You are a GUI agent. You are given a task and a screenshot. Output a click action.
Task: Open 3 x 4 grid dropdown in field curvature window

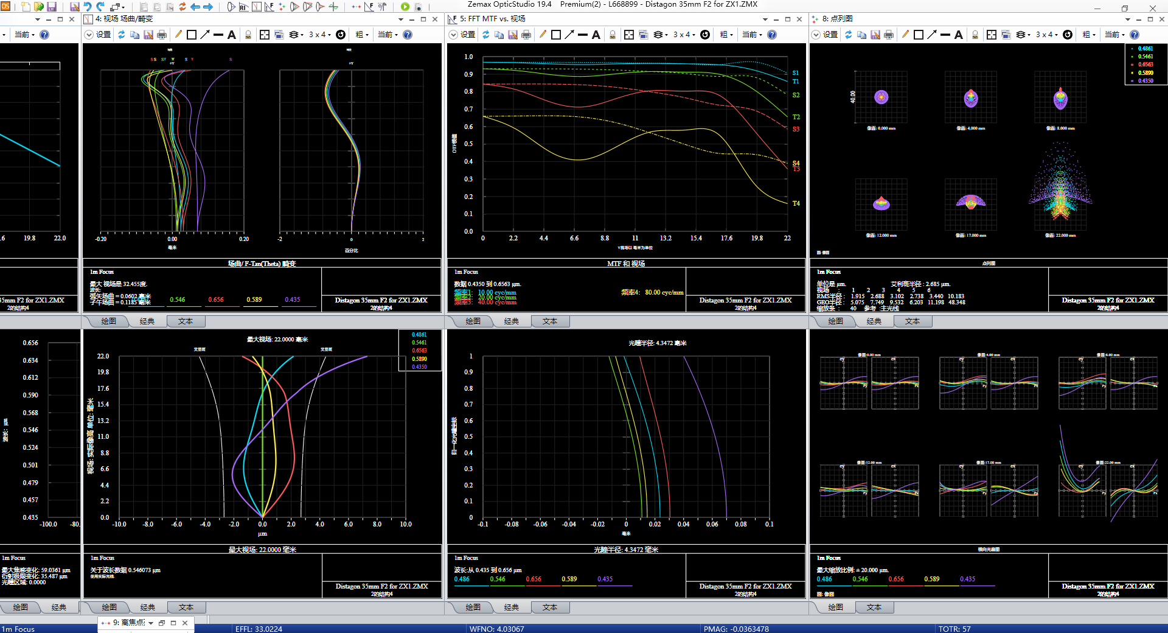pos(319,35)
